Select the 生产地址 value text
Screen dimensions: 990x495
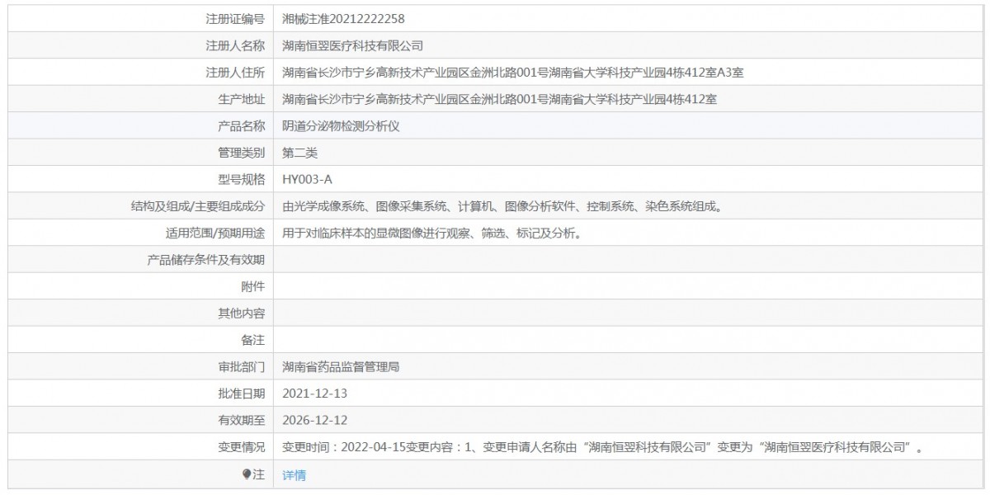pyautogui.click(x=499, y=99)
